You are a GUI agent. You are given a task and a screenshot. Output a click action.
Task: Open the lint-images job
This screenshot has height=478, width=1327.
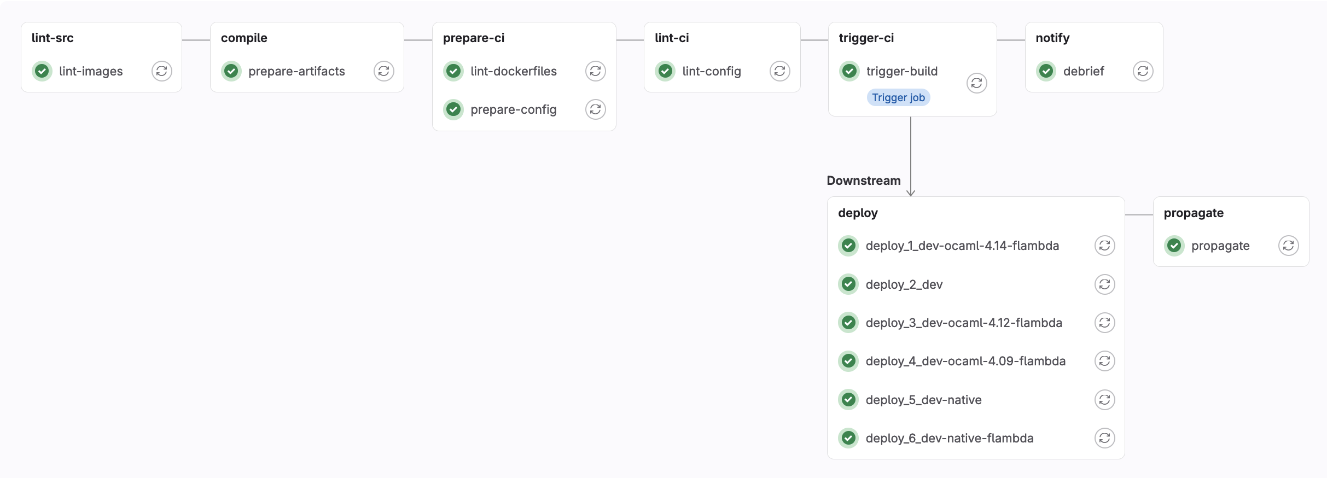pyautogui.click(x=91, y=71)
